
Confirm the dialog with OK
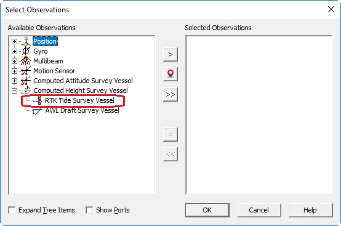(207, 210)
